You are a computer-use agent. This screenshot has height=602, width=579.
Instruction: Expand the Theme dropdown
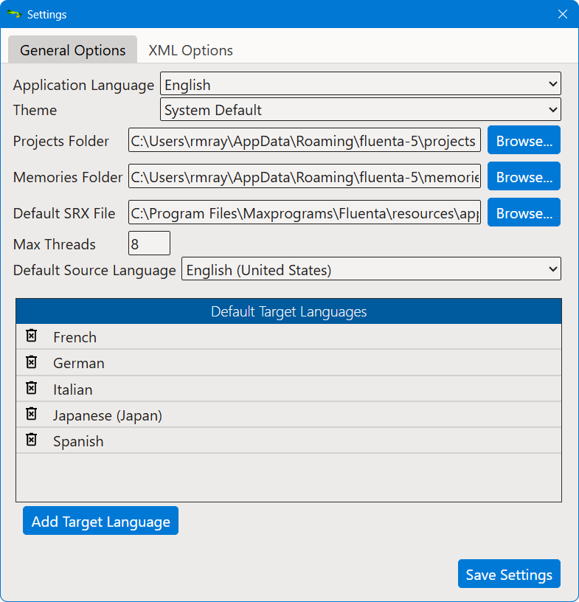click(x=361, y=109)
